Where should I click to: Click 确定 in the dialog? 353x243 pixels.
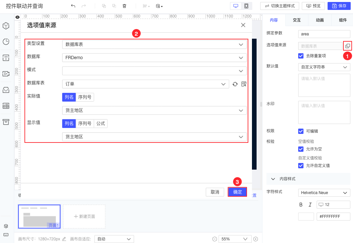[x=237, y=192]
